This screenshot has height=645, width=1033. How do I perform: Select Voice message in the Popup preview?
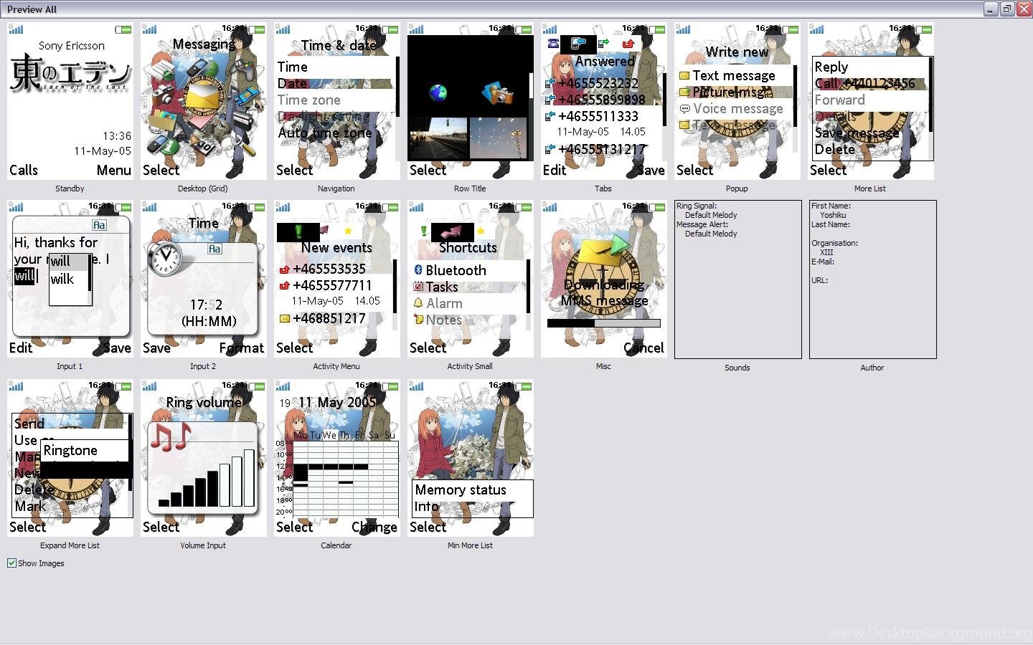click(x=737, y=109)
